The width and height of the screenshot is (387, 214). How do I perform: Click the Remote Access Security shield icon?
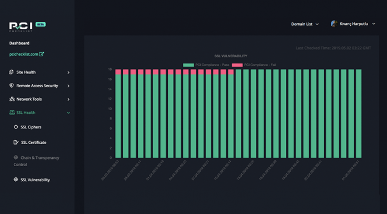(x=11, y=86)
